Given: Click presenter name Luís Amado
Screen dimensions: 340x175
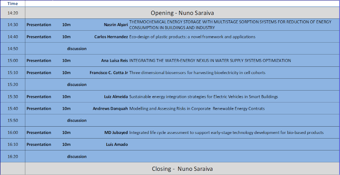Looking at the screenshot, I should click(x=117, y=145).
